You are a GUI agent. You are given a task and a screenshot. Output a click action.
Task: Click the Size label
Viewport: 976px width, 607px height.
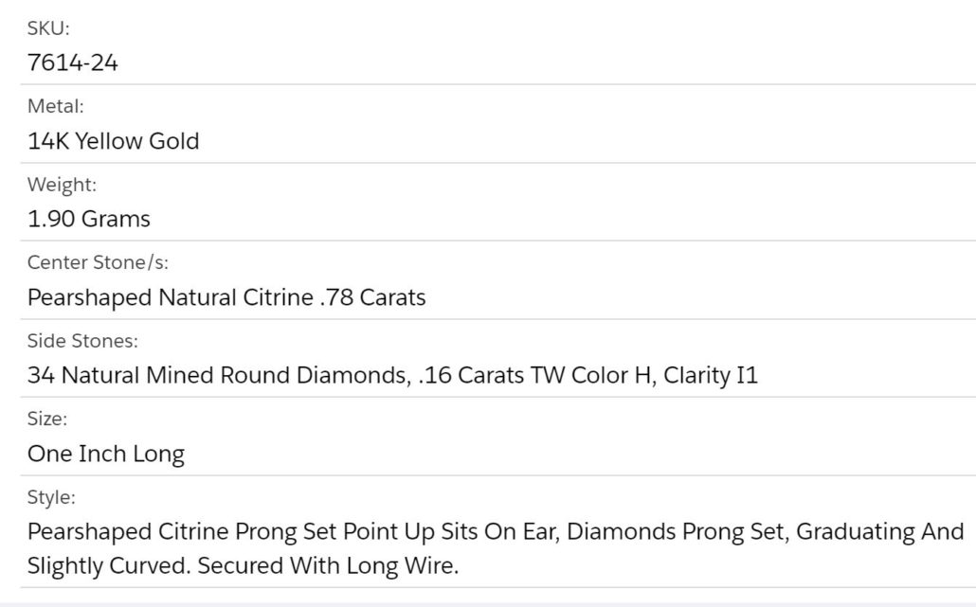(47, 419)
